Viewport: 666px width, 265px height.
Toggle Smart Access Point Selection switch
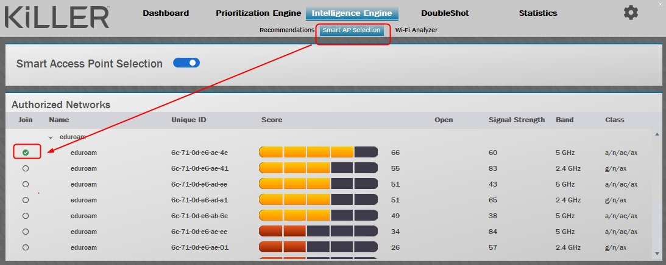186,63
